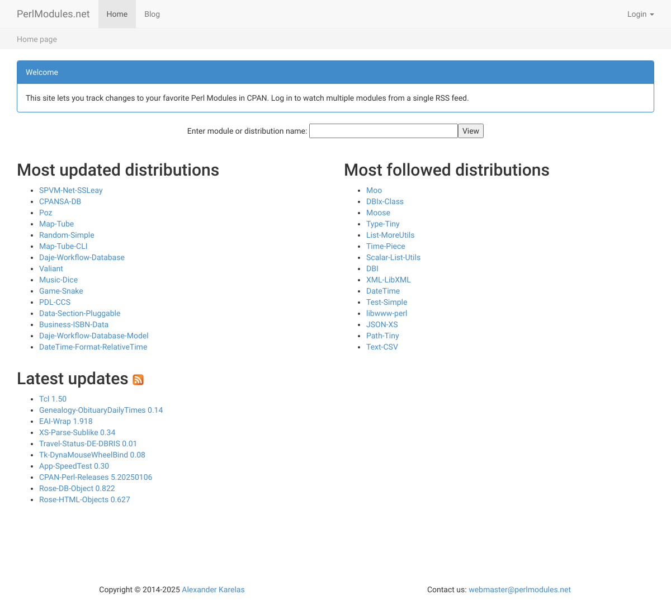Open the Type-Tiny distribution
This screenshot has width=671, height=604.
(383, 224)
